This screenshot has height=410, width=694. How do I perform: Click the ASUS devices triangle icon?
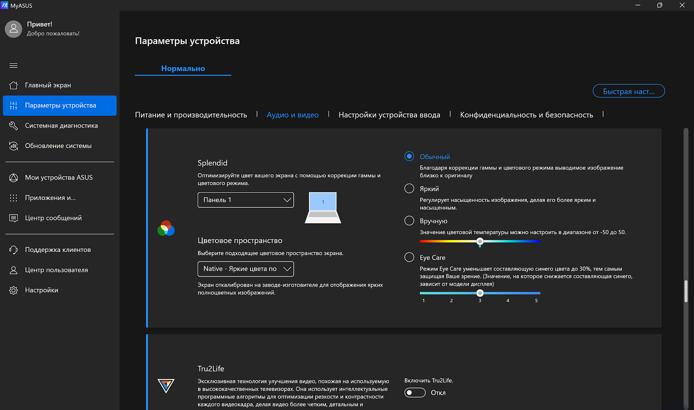pos(14,178)
